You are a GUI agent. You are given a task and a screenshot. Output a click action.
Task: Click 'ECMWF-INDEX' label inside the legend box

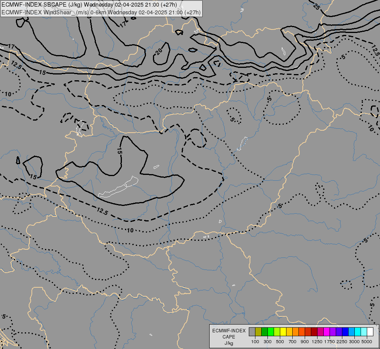[229, 331]
